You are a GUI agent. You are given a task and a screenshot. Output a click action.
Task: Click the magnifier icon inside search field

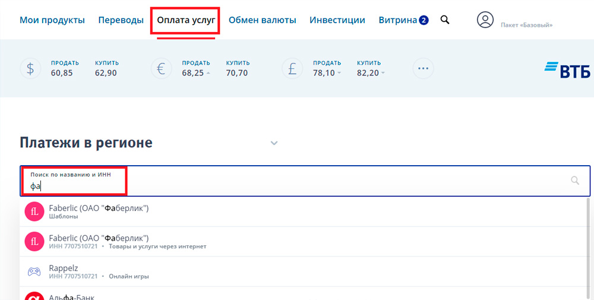pos(575,181)
